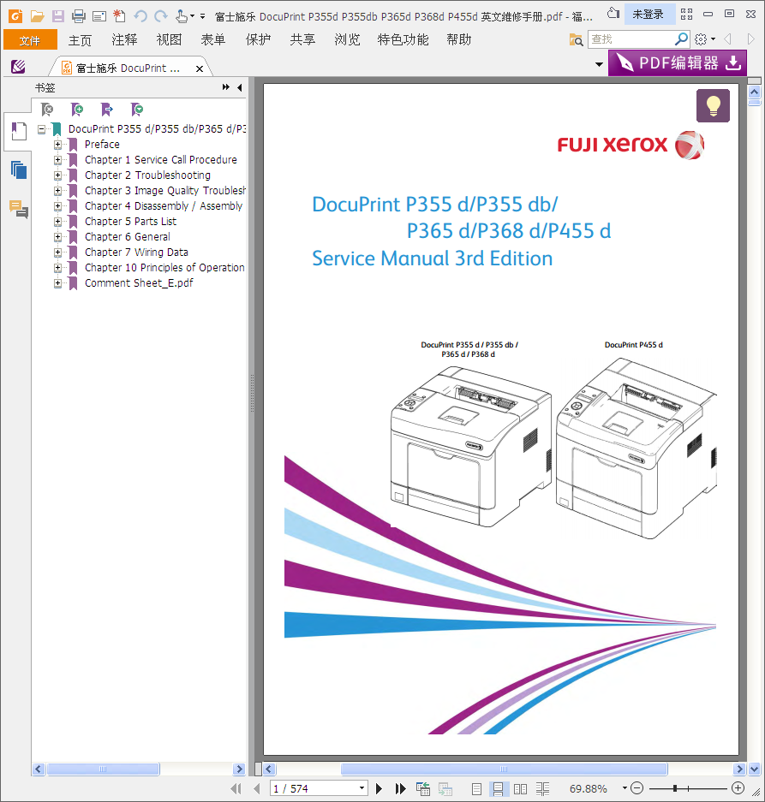Delete bookmark using the first bookmark toolbar icon
Viewport: 765px width, 802px height.
point(47,109)
